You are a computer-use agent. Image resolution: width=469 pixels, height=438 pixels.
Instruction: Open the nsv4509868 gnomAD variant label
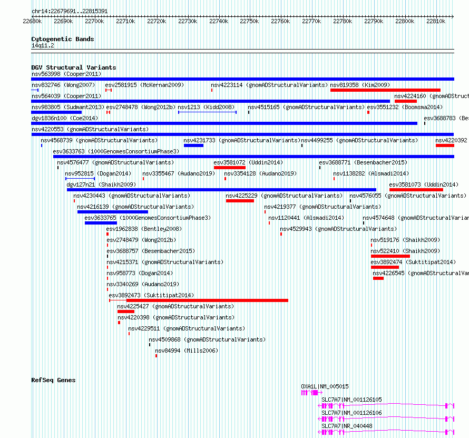pyautogui.click(x=207, y=339)
